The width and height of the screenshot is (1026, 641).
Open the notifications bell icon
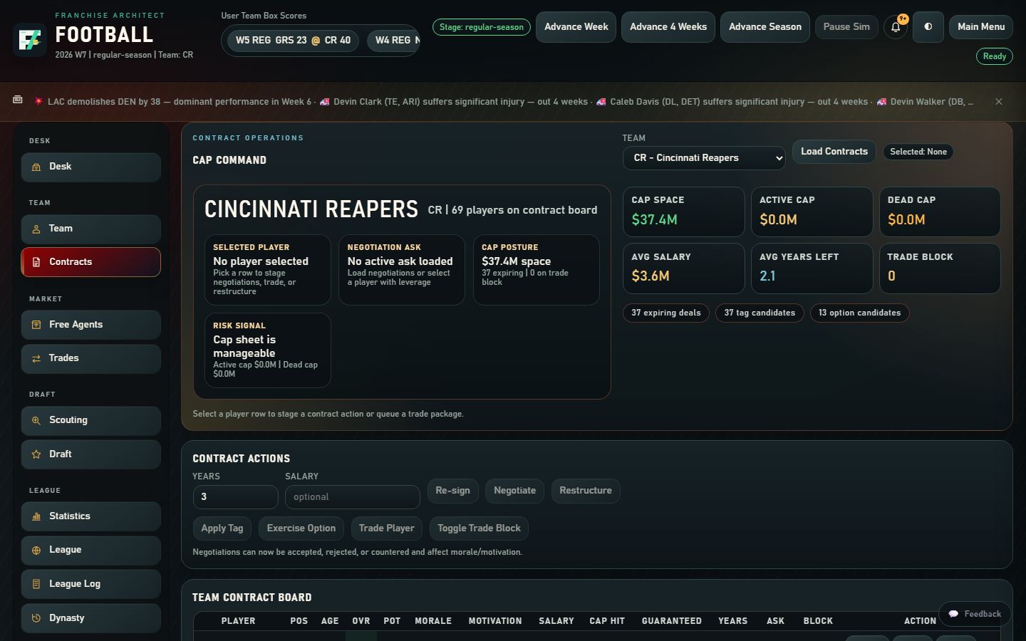tap(896, 27)
